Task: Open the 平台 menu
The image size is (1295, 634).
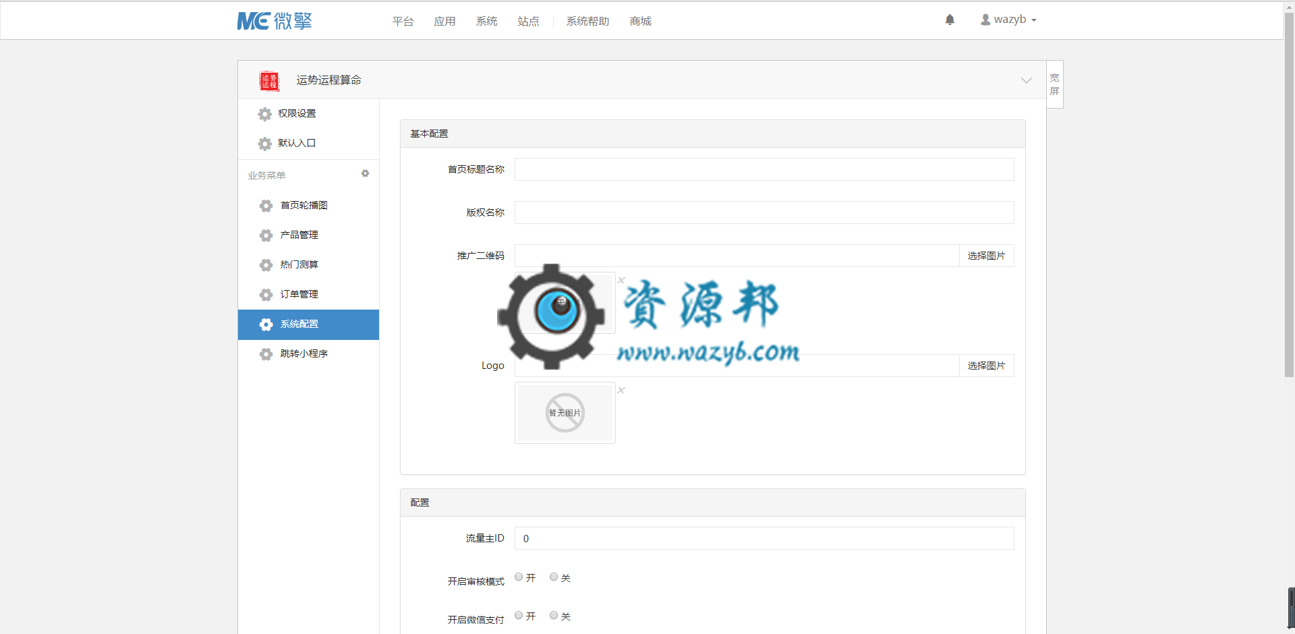Action: coord(403,22)
